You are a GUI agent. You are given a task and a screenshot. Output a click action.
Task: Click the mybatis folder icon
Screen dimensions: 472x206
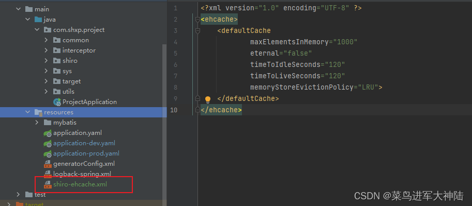click(x=48, y=123)
